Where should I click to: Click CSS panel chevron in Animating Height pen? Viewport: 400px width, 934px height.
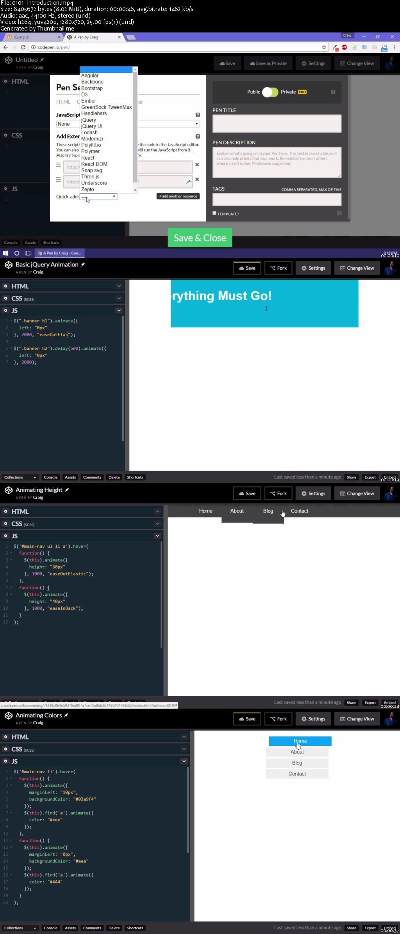(x=157, y=524)
